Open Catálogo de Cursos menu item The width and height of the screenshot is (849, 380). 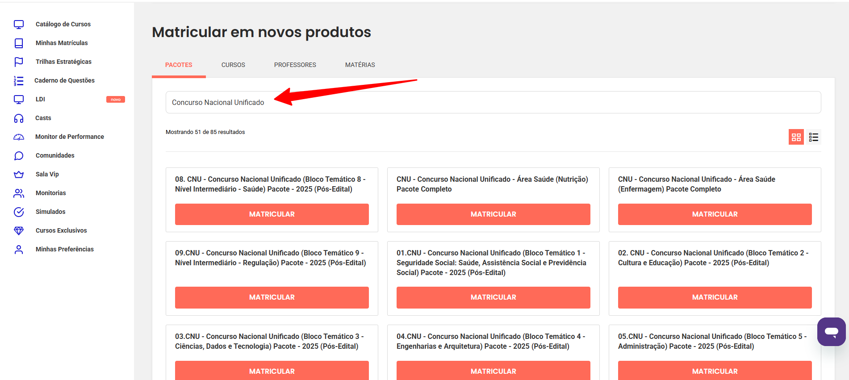click(x=63, y=24)
